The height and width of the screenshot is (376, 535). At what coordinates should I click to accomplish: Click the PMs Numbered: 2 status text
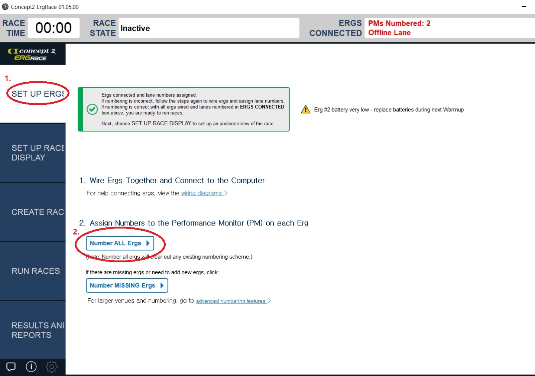(x=399, y=23)
